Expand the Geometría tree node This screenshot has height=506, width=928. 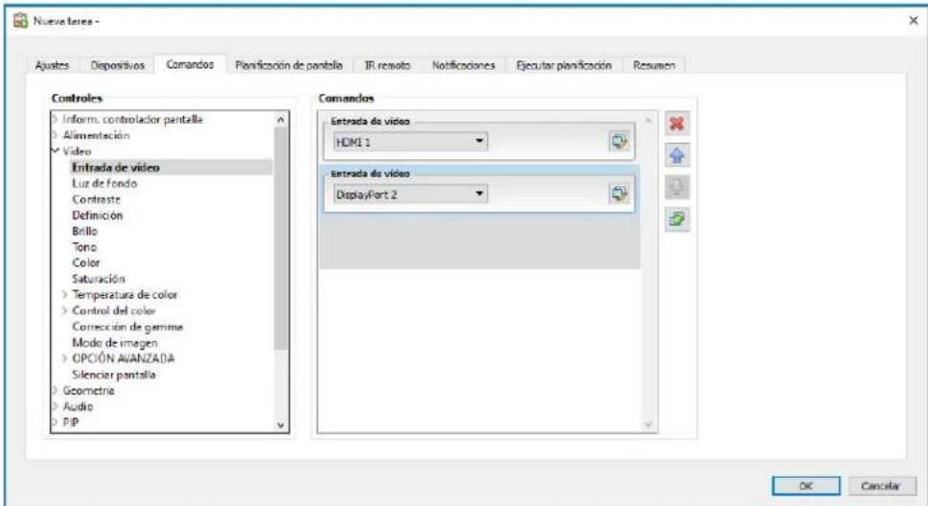(x=55, y=391)
